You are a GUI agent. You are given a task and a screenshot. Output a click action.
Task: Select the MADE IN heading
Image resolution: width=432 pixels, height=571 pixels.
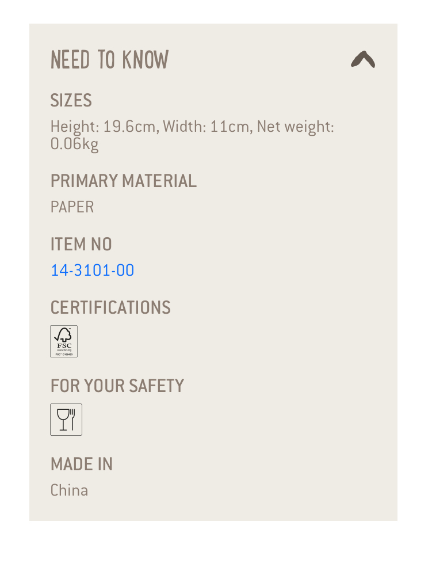(82, 464)
